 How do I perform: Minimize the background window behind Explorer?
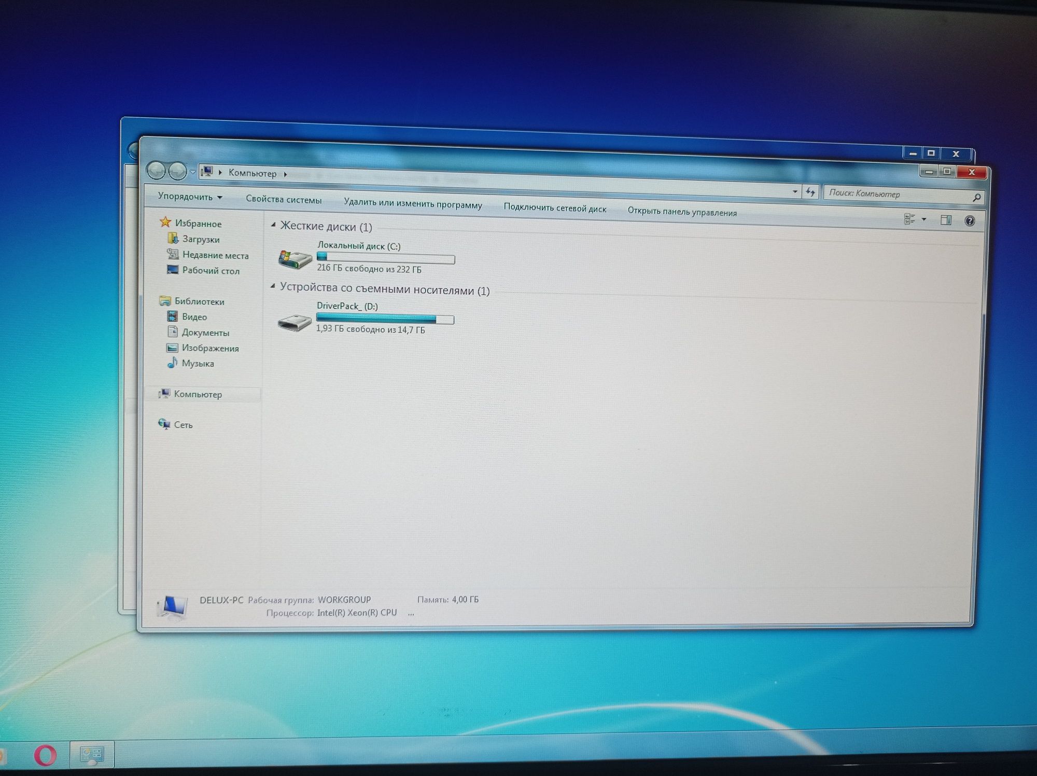coord(913,153)
